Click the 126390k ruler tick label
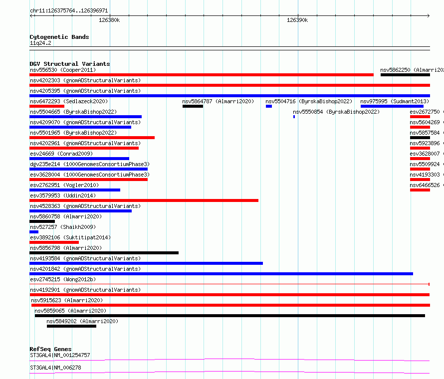The height and width of the screenshot is (379, 444). click(x=297, y=20)
